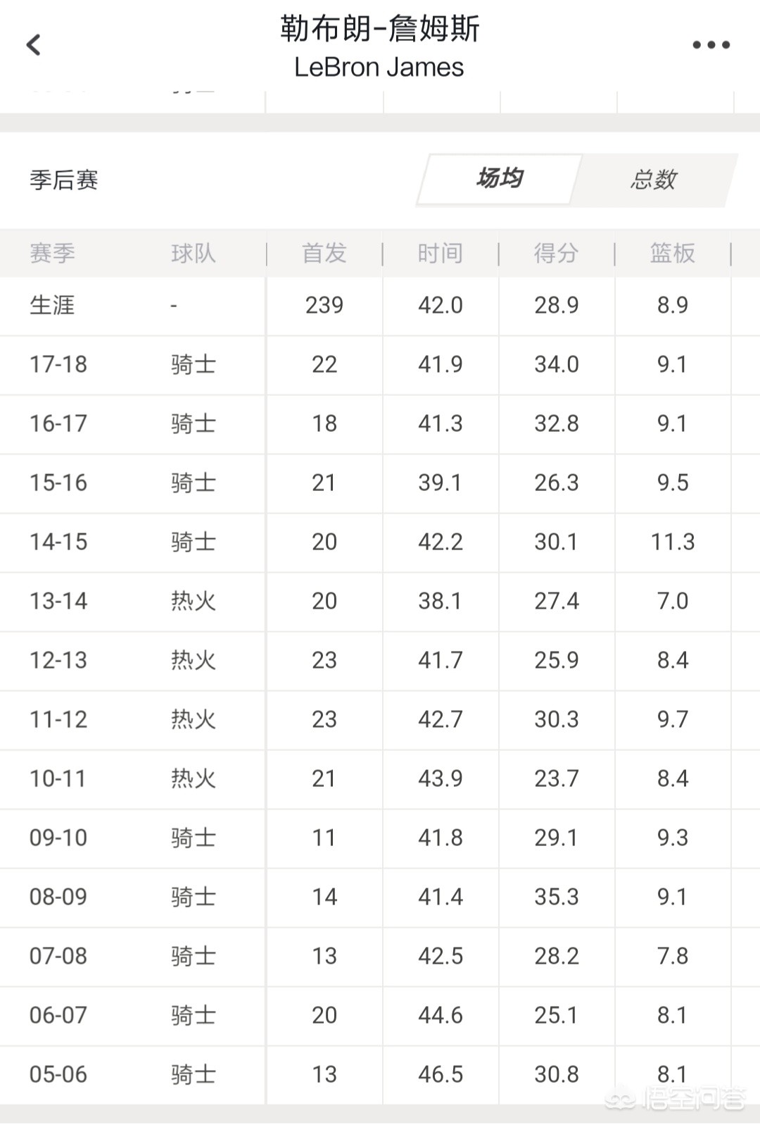Open the 08-09 season row

(380, 897)
